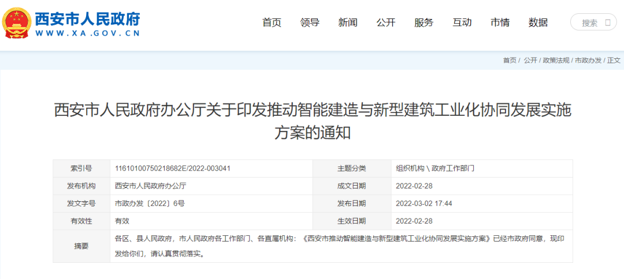The image size is (624, 279).
Task: Click the 生效日期 value 2022-02-28
Action: [x=414, y=221]
